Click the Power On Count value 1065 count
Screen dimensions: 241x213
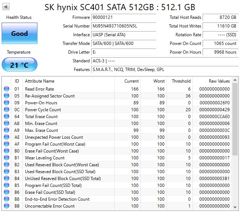(x=221, y=43)
